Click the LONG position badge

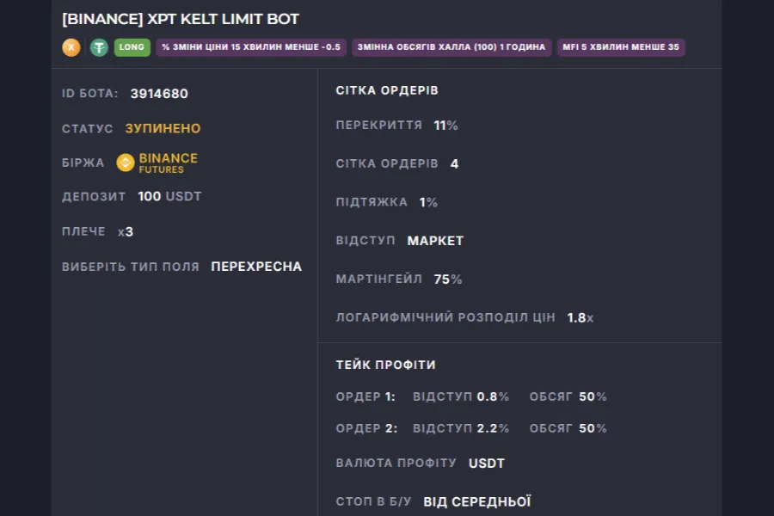131,47
